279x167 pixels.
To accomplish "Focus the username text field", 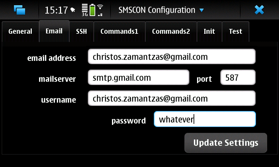I will click(x=172, y=98).
